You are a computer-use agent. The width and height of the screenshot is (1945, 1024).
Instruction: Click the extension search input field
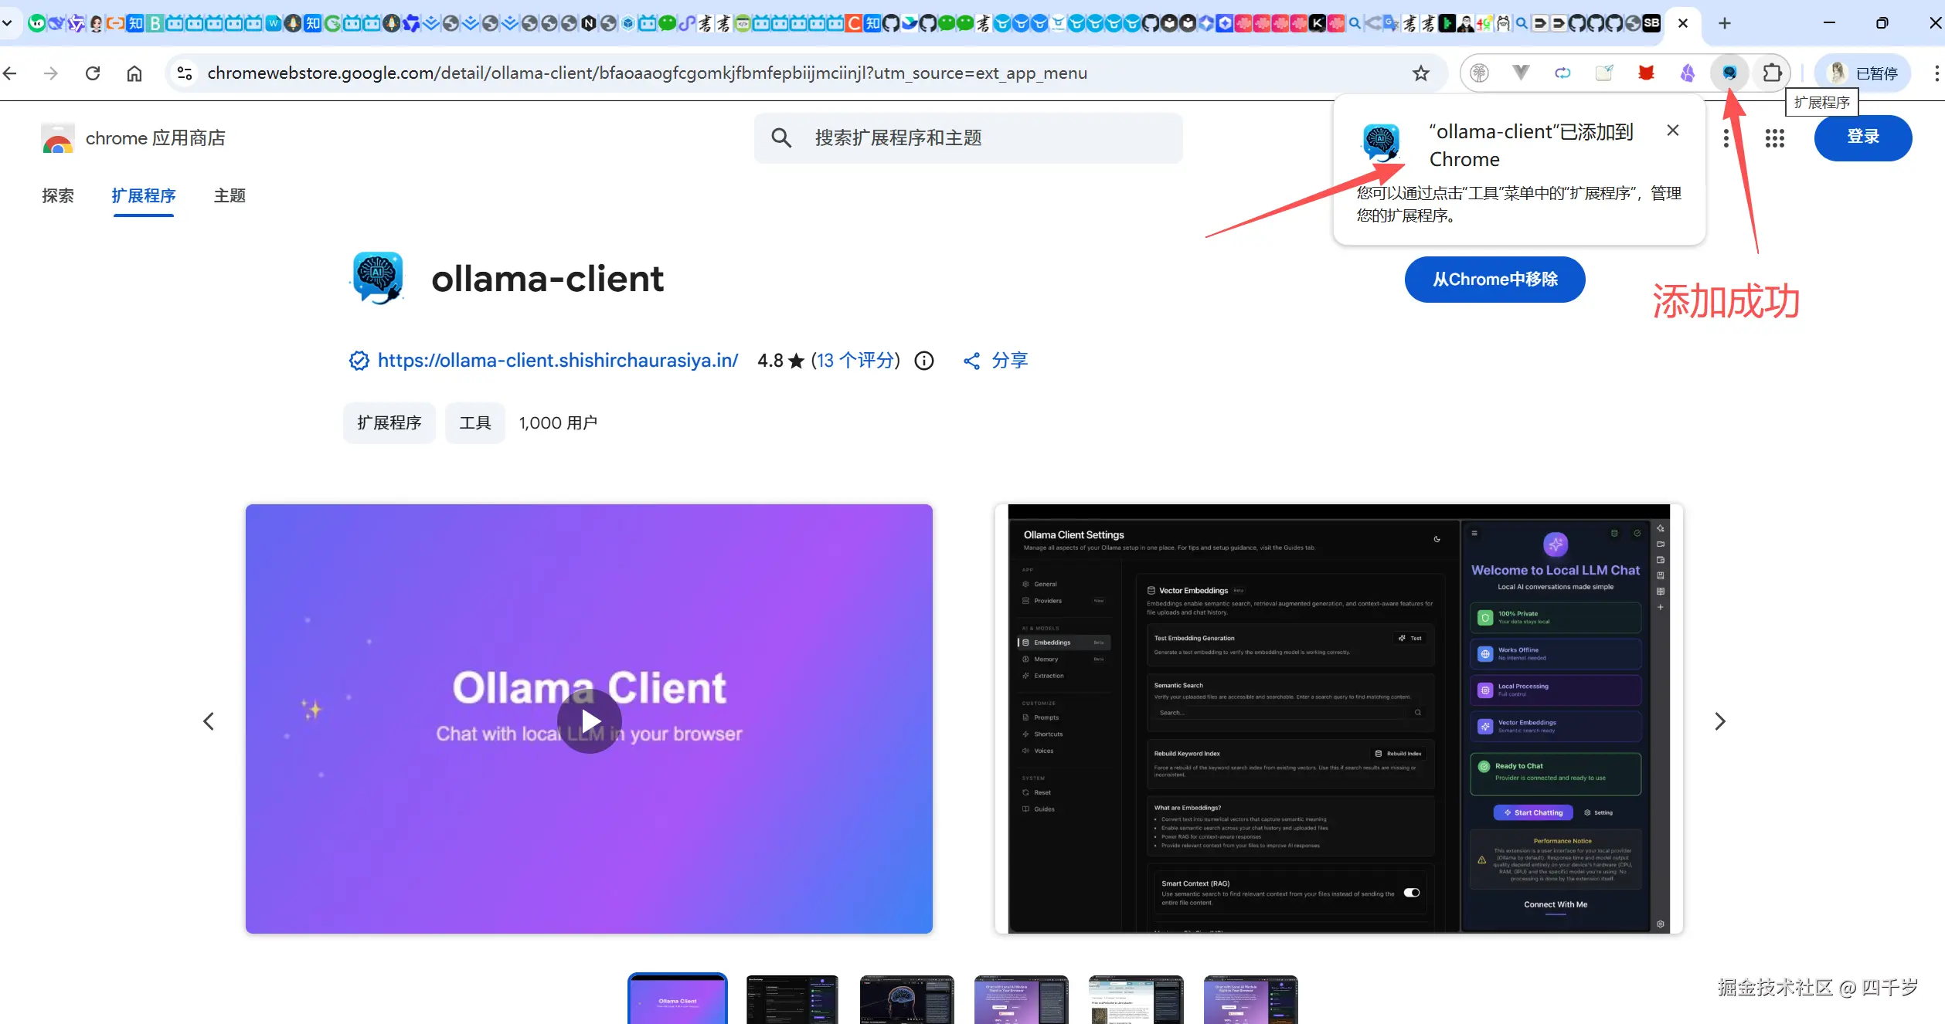coord(981,138)
